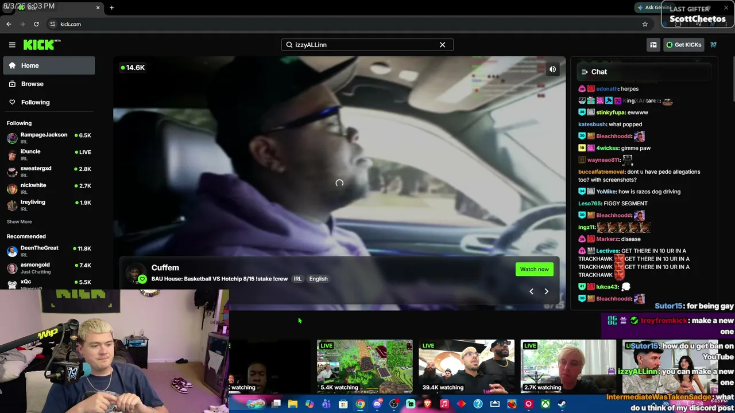Show the previous featured stream
This screenshot has width=735, height=413.
pos(531,291)
